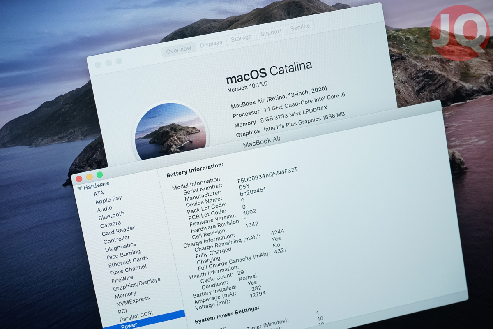
Task: Select Disc Burning in the sidebar
Action: (x=124, y=254)
